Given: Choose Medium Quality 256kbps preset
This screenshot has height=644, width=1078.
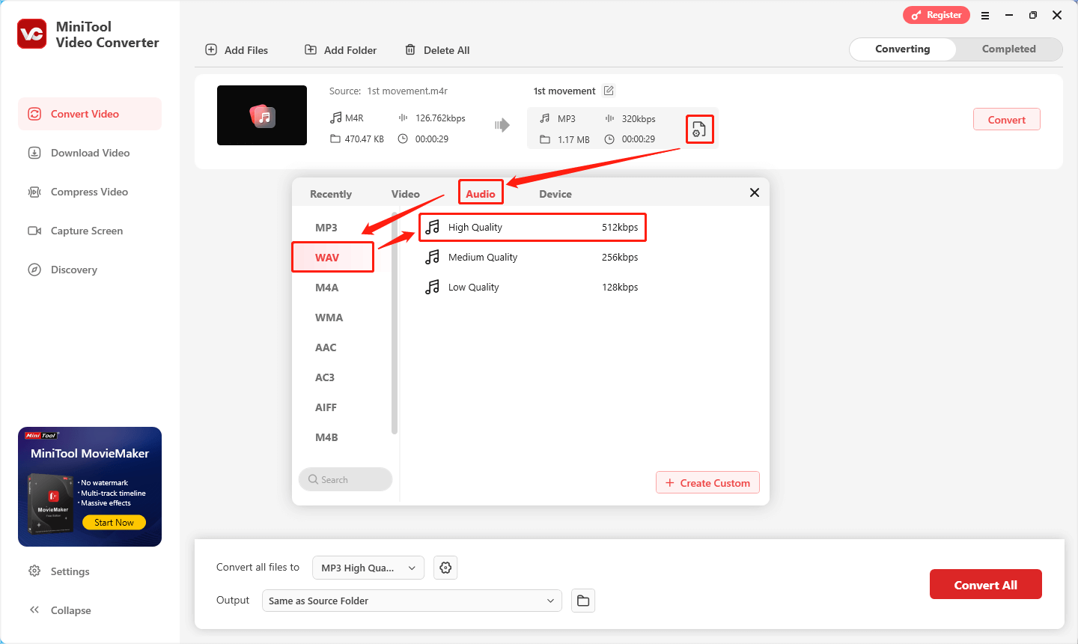Looking at the screenshot, I should tap(532, 257).
